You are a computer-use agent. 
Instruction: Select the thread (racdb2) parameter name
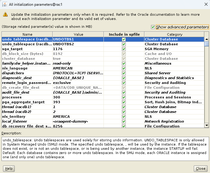pos(27,112)
